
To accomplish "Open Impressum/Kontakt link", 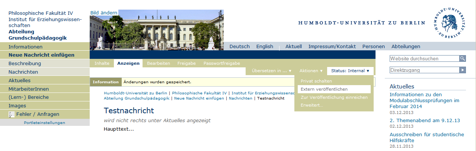I will click(x=332, y=46).
